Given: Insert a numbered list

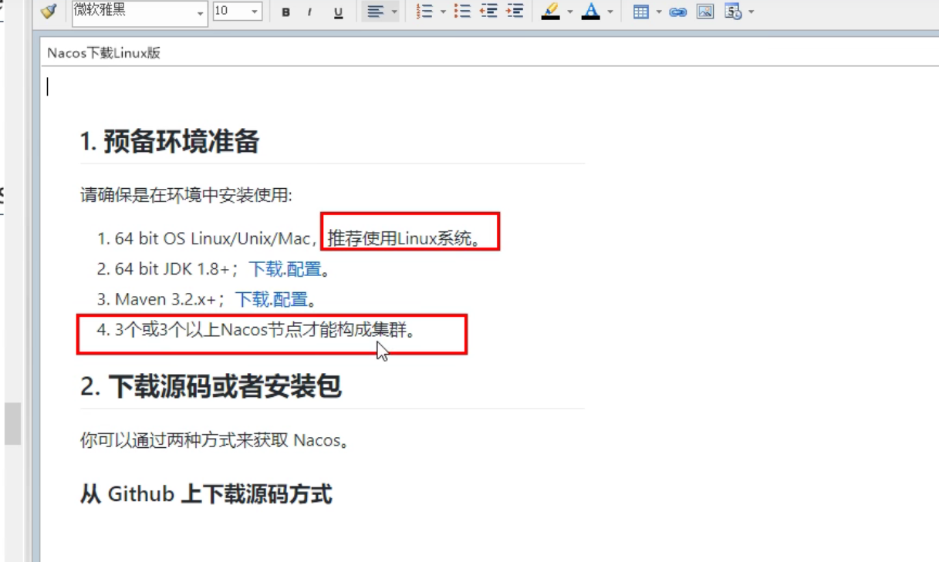Looking at the screenshot, I should pos(424,12).
